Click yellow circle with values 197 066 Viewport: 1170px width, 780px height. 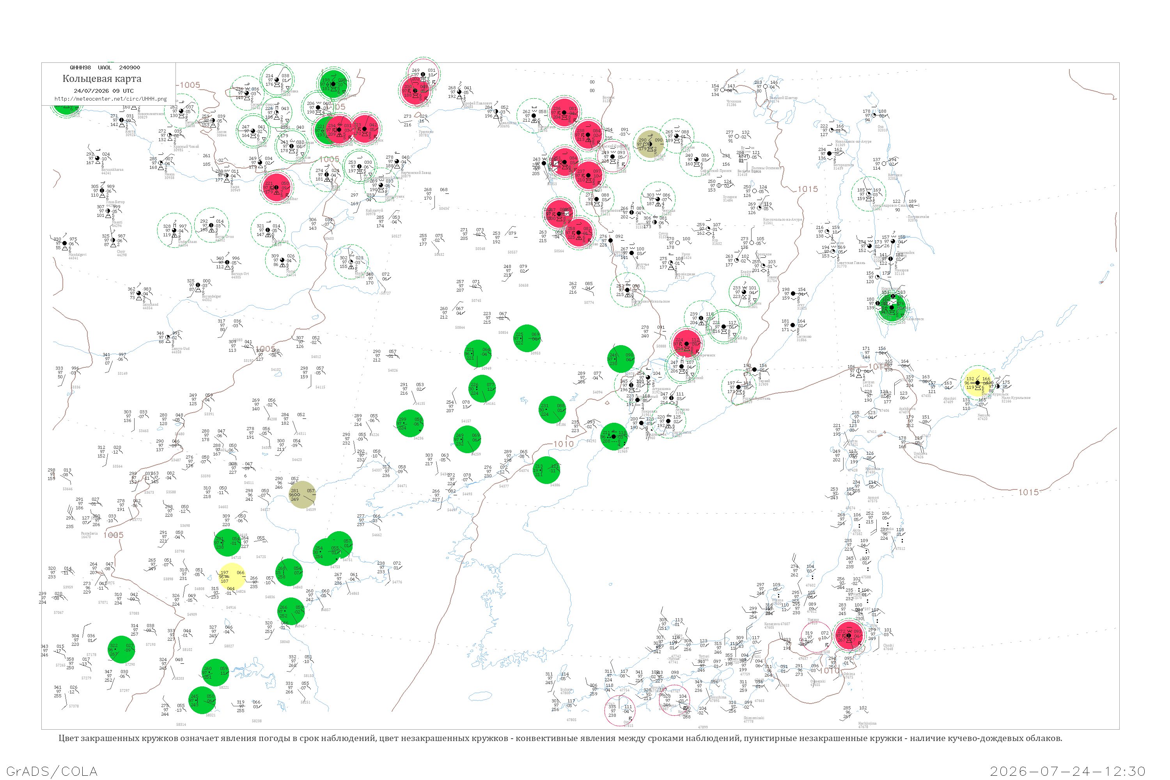click(x=232, y=576)
